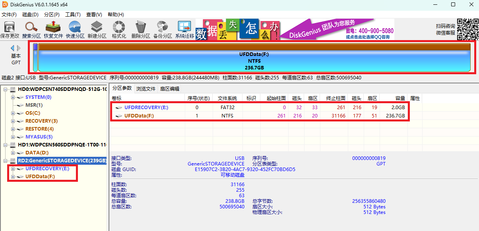Screen dimensions: 479x231
Task: Select the large UFDData(F:) partition in disk map
Action: 254,58
